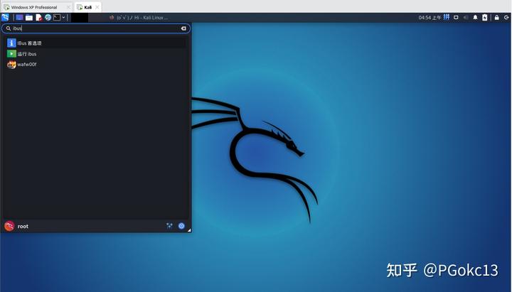Screen dimensions: 512x292
Task: Open the 拼 input method indicator
Action: pos(447,17)
